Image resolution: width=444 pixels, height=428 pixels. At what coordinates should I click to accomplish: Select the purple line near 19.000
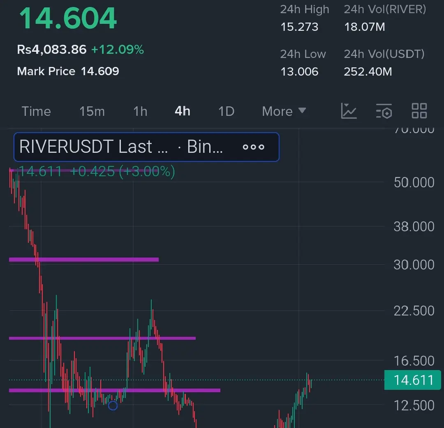102,338
